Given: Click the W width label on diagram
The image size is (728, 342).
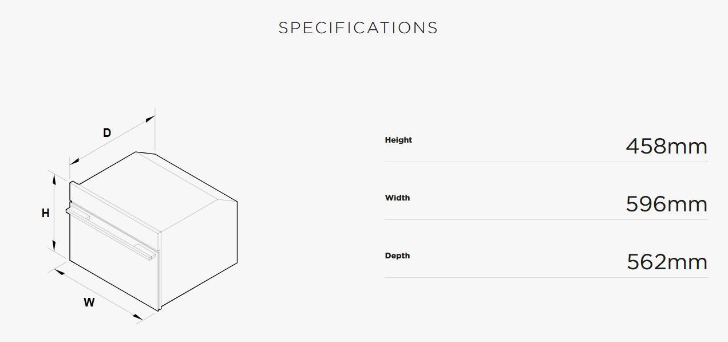Looking at the screenshot, I should (x=89, y=302).
